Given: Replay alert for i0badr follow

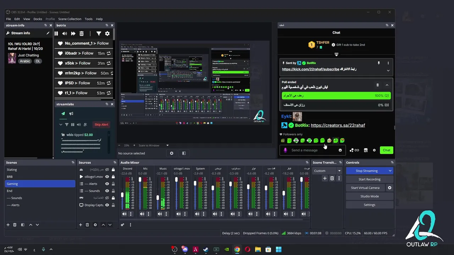Looking at the screenshot, I should (x=109, y=53).
